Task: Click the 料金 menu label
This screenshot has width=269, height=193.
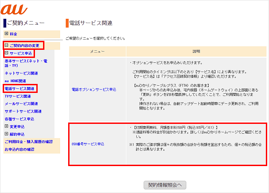Action: tap(14, 34)
